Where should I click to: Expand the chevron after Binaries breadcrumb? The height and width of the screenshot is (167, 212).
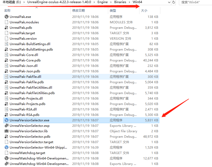coord(129,2)
